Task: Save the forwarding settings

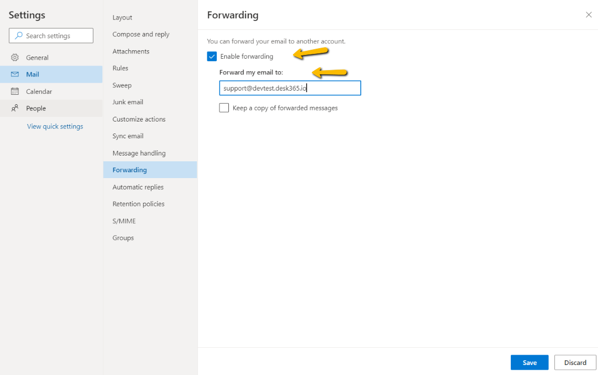Action: (529, 362)
